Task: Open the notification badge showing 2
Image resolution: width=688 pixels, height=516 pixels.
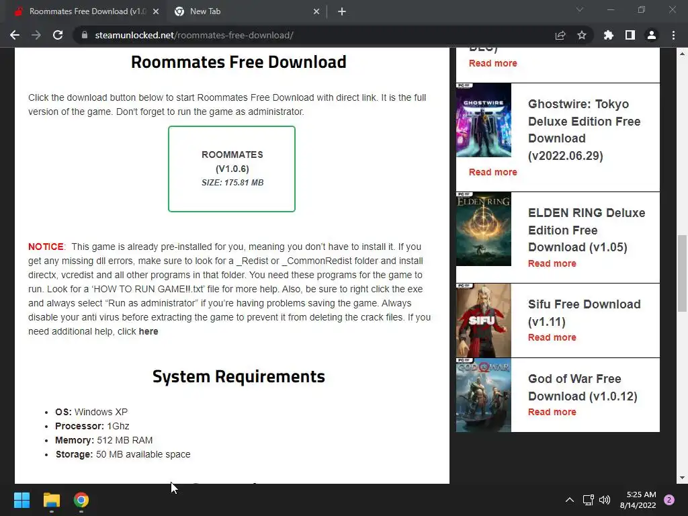Action: pos(669,500)
